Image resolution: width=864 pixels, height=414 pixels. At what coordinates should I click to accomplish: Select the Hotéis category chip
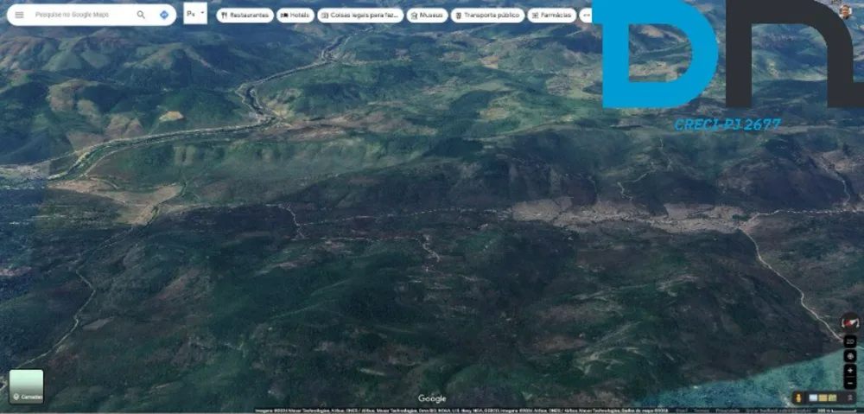coord(295,16)
